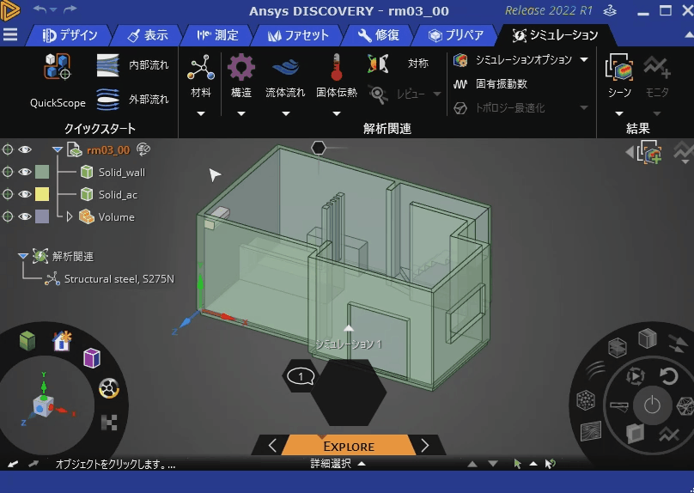
Task: Click the orange spin wheel icon
Action: pyautogui.click(x=109, y=389)
